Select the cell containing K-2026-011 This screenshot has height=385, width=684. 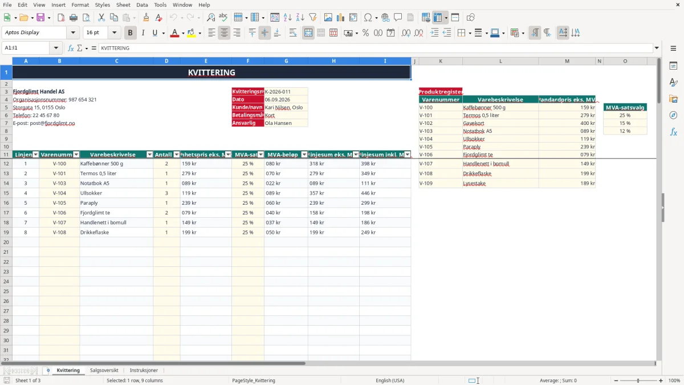(x=286, y=91)
